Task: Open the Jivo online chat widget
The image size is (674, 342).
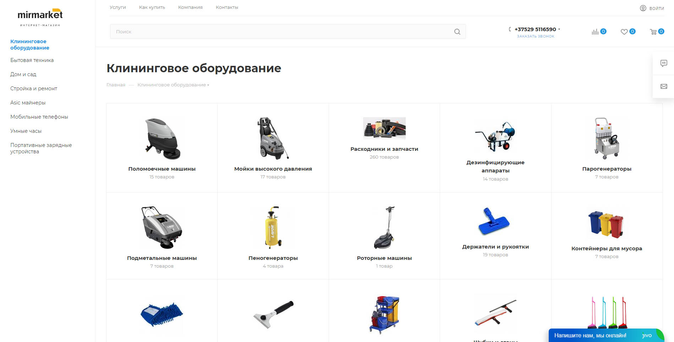Action: tap(606, 335)
